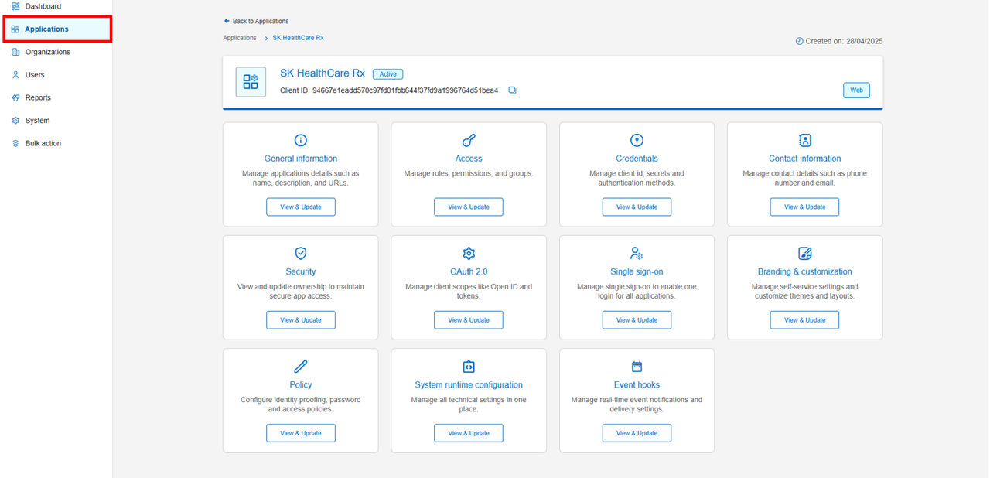Click the OAuth 2.0 gear icon
The height and width of the screenshot is (478, 990).
[x=469, y=253]
